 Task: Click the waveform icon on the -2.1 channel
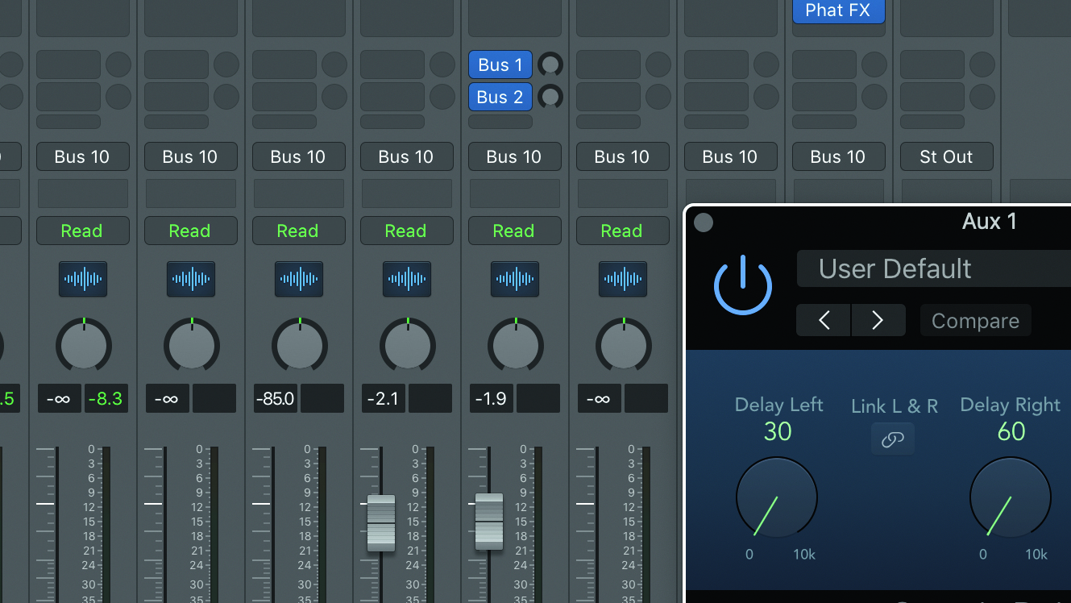coord(407,279)
